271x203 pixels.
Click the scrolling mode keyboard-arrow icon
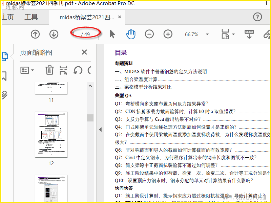[249, 34]
